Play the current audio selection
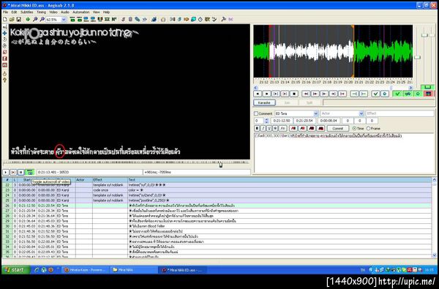 click(x=276, y=94)
